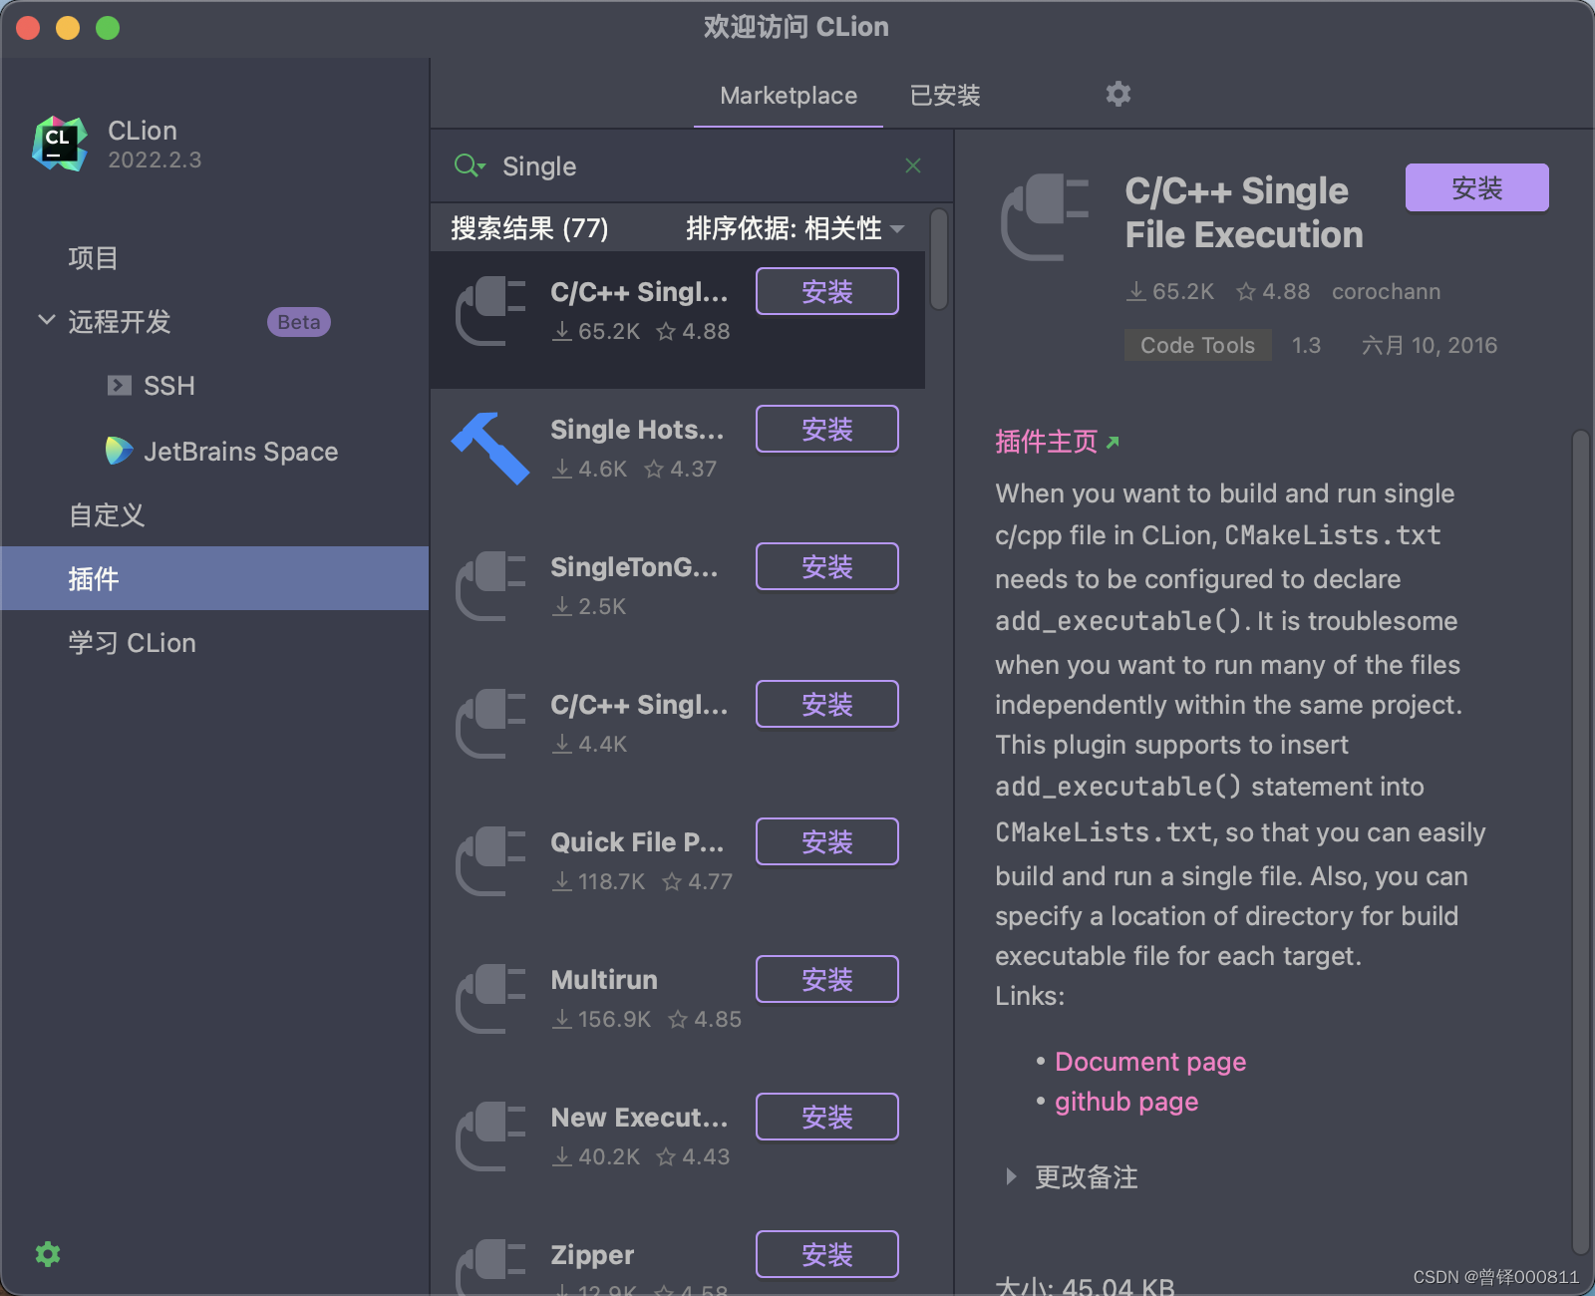1595x1296 pixels.
Task: Select the Marketplace tab
Action: [x=789, y=96]
